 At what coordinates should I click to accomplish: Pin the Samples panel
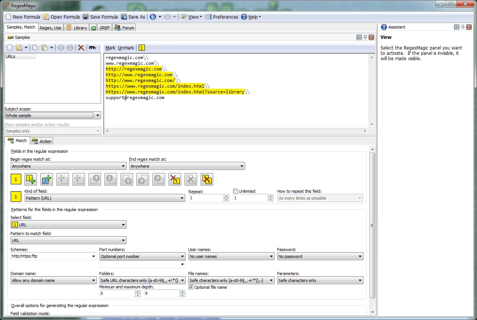pyautogui.click(x=365, y=37)
